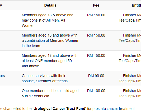141x112 pixels.
Task: Select the child aged 5 to 17 cell
Action: [50, 93]
